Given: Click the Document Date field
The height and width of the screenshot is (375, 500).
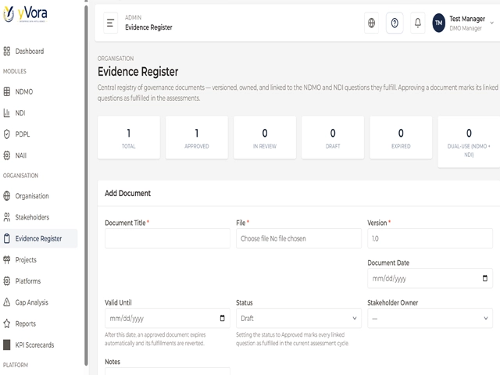Looking at the screenshot, I should (430, 278).
